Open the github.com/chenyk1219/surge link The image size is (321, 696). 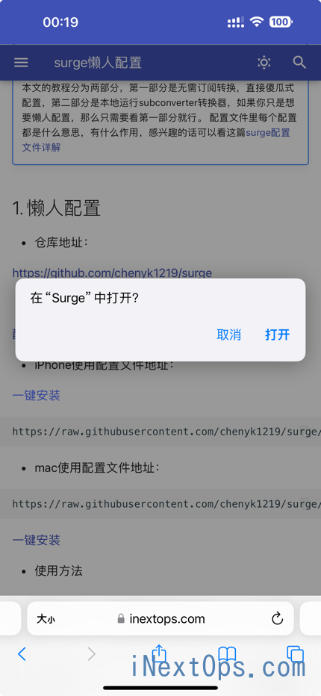point(112,273)
